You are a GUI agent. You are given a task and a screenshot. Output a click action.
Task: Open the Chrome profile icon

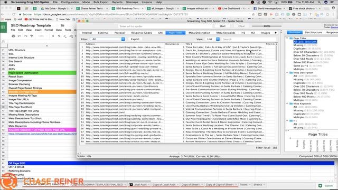(333, 8)
